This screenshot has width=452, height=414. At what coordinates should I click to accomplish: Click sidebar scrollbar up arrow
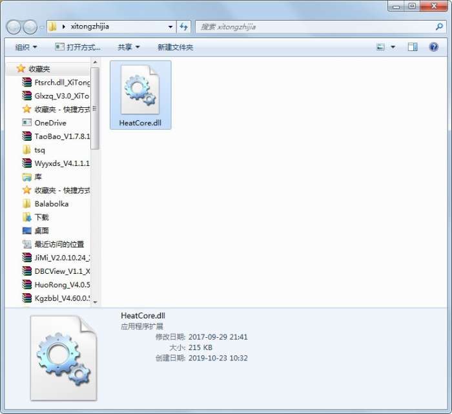pyautogui.click(x=95, y=62)
